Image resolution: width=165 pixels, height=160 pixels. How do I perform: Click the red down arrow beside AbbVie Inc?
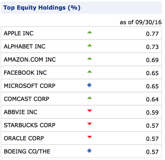click(90, 111)
